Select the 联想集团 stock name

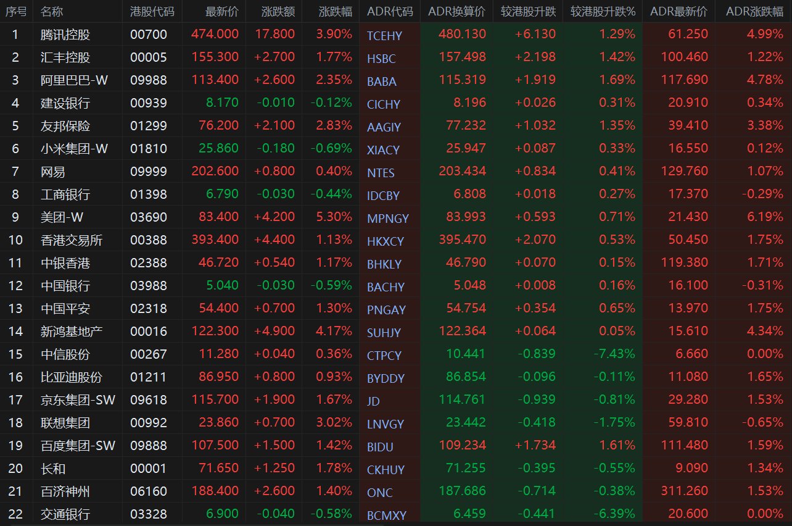click(x=65, y=423)
